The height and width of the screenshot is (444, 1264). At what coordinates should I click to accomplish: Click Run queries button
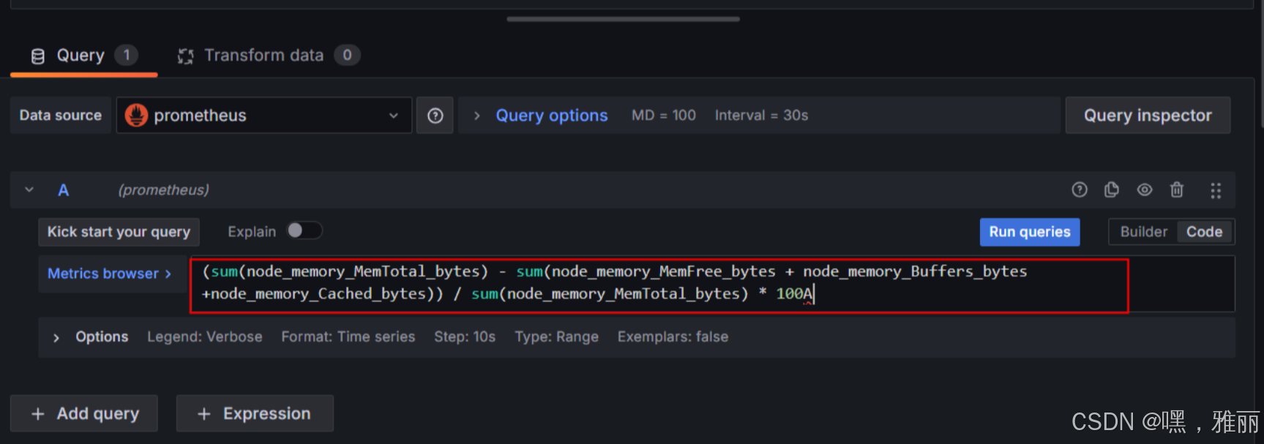click(1029, 232)
